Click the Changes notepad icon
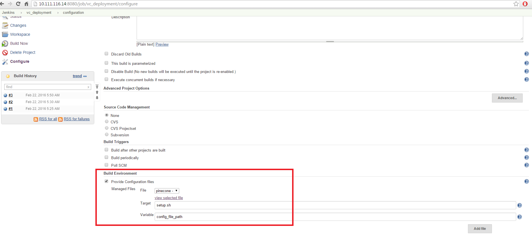 coord(5,25)
